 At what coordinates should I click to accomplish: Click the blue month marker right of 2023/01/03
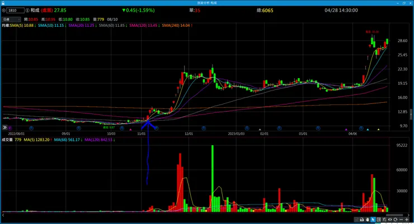tap(247, 128)
